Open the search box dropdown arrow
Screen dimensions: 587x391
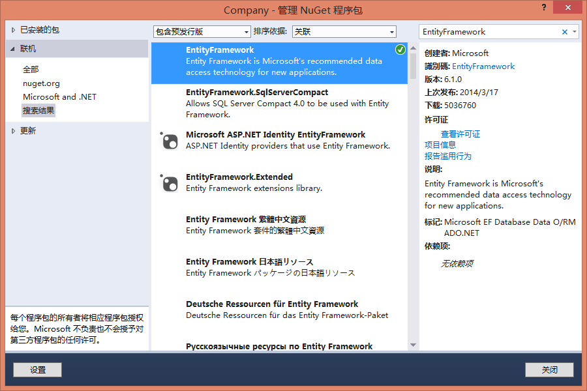(x=574, y=32)
